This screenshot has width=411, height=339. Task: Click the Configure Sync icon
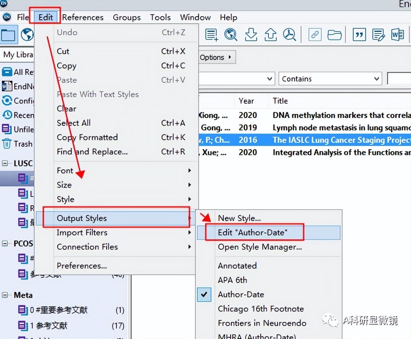(x=7, y=100)
